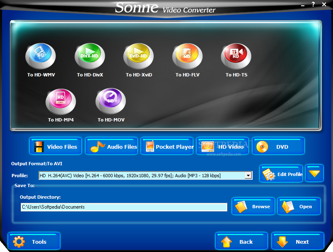
Task: Click the Output Directory path field
Action: [x=124, y=207]
